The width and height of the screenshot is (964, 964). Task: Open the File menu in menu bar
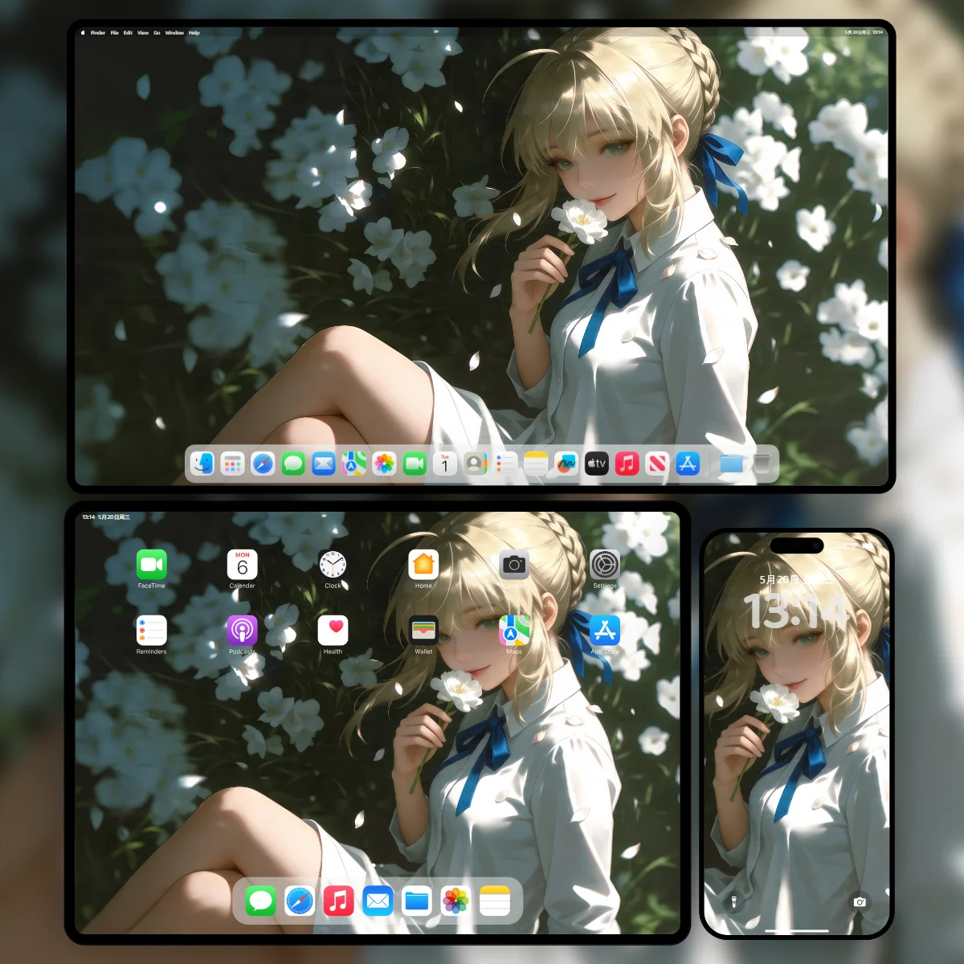point(114,33)
